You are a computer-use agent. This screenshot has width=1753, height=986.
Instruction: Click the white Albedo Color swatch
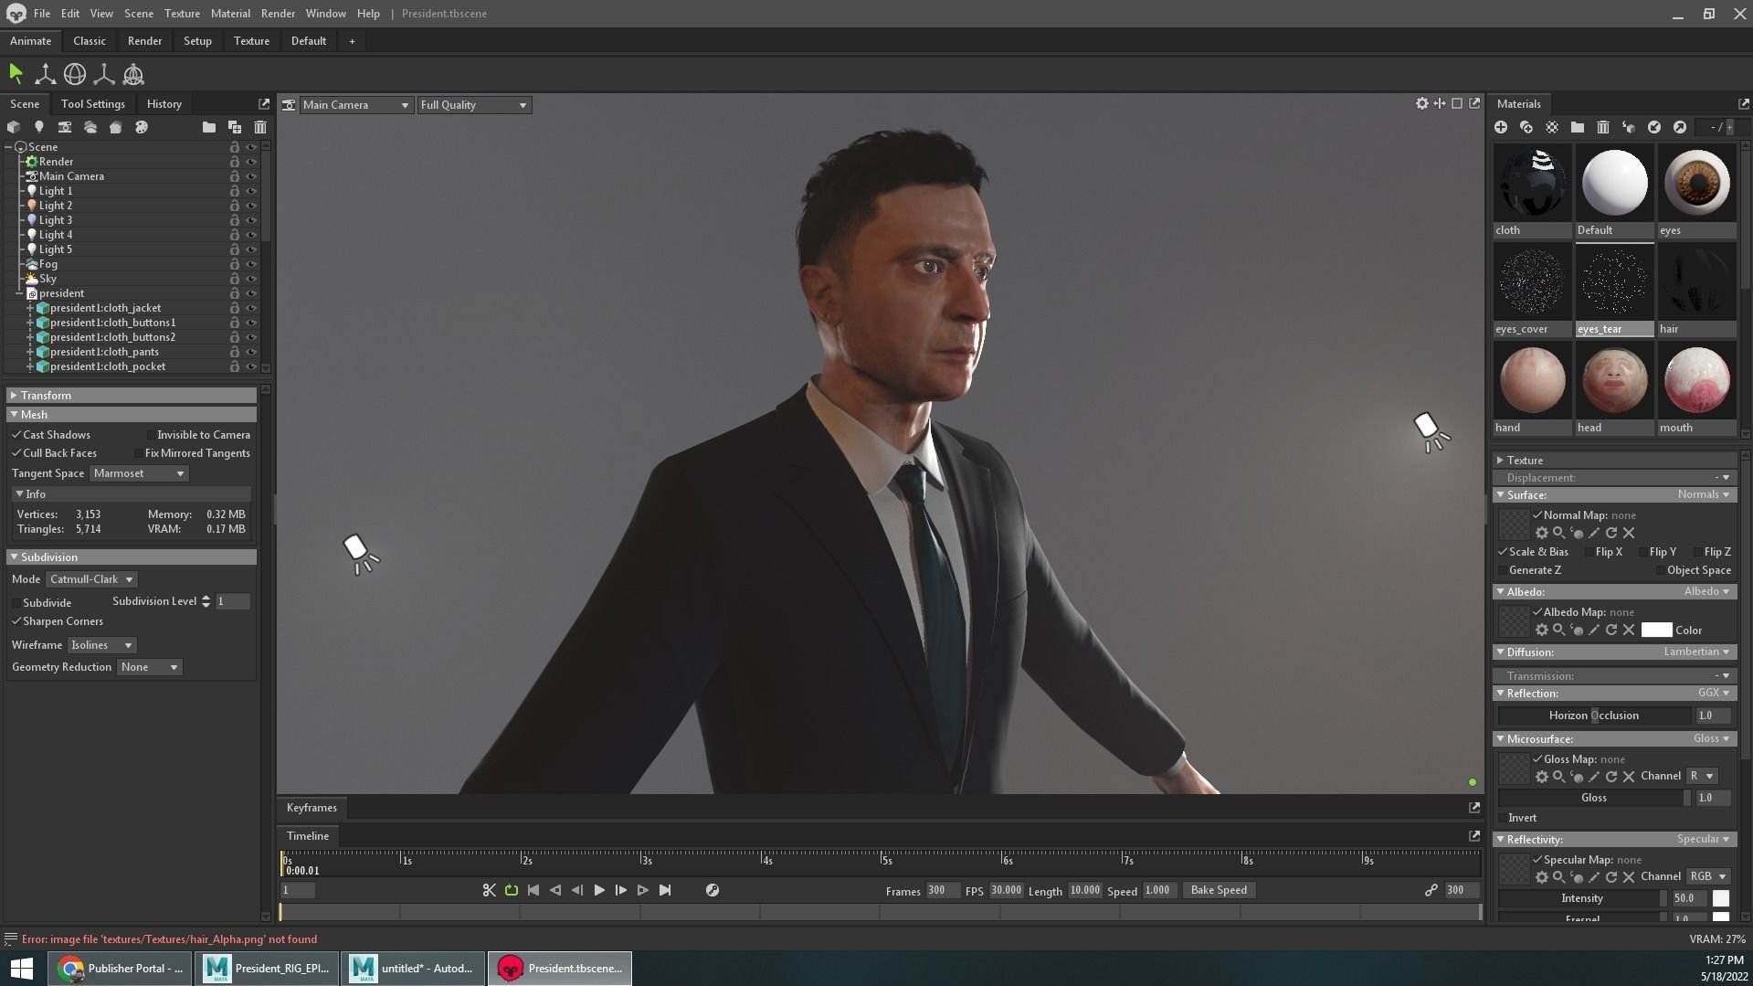pos(1656,630)
